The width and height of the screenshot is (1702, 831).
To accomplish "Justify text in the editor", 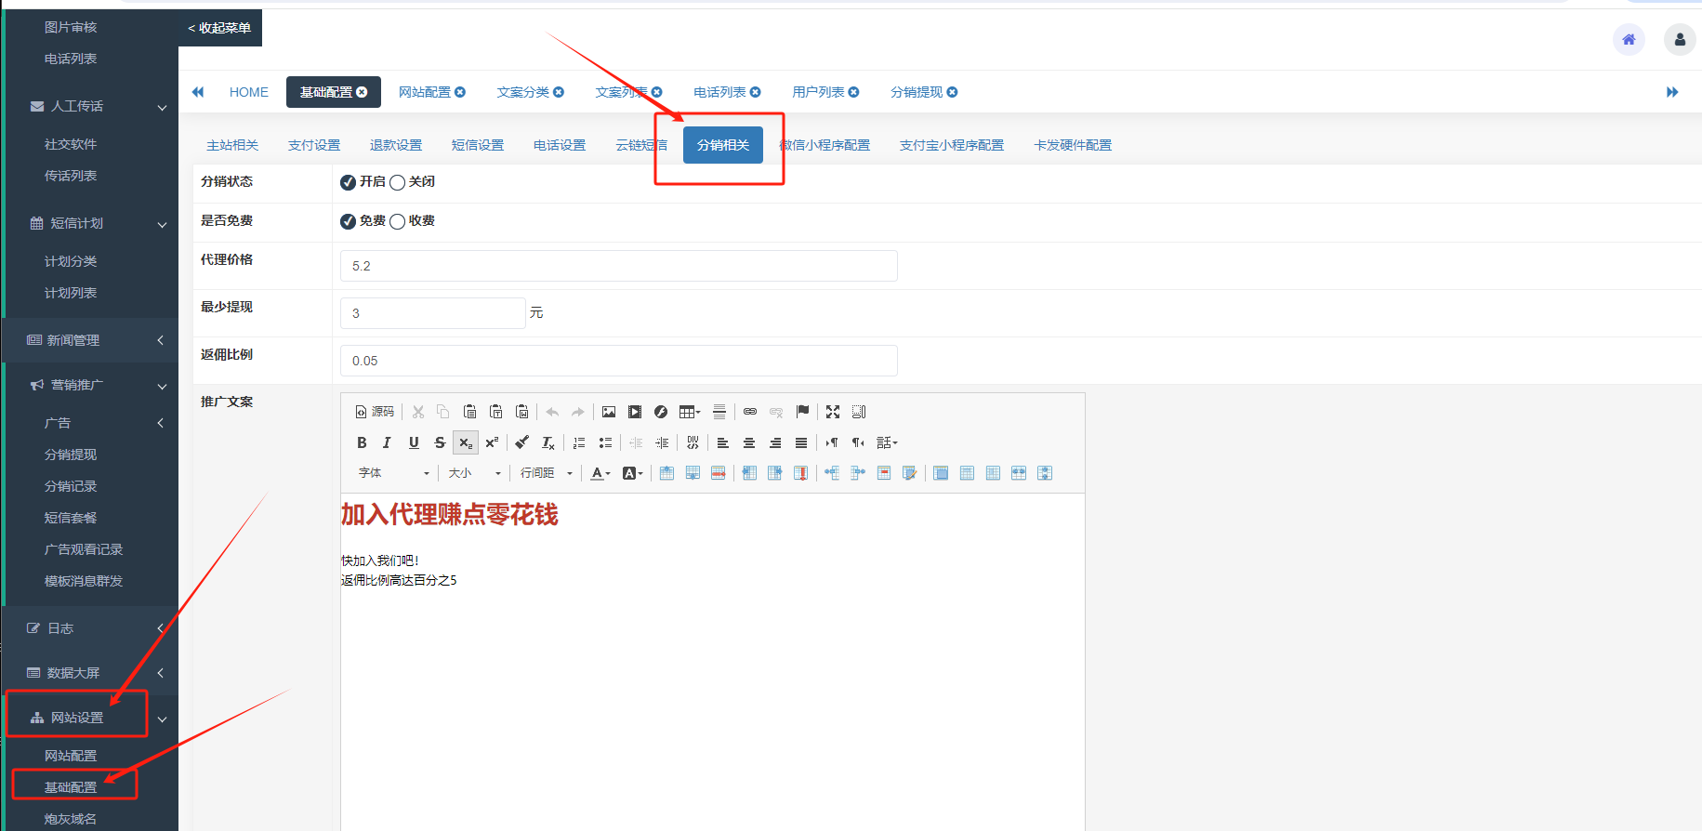I will pyautogui.click(x=801, y=442).
